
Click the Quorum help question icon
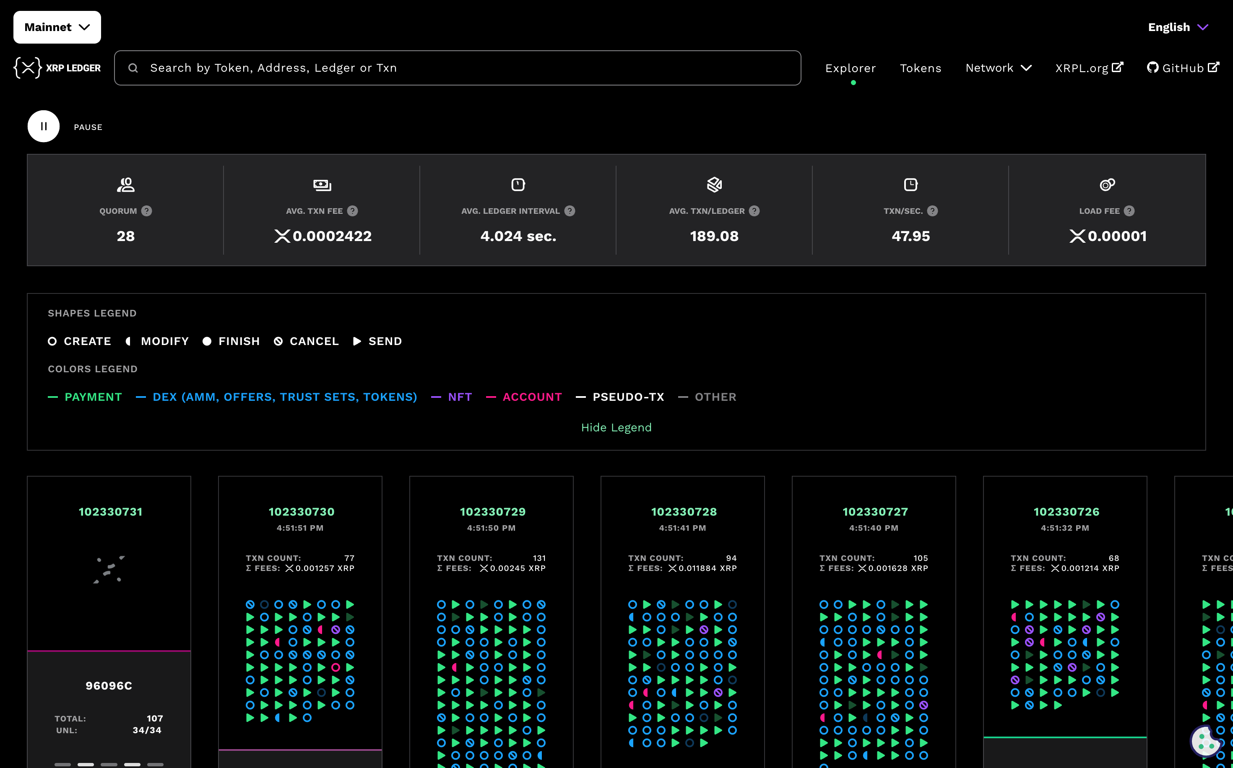146,211
